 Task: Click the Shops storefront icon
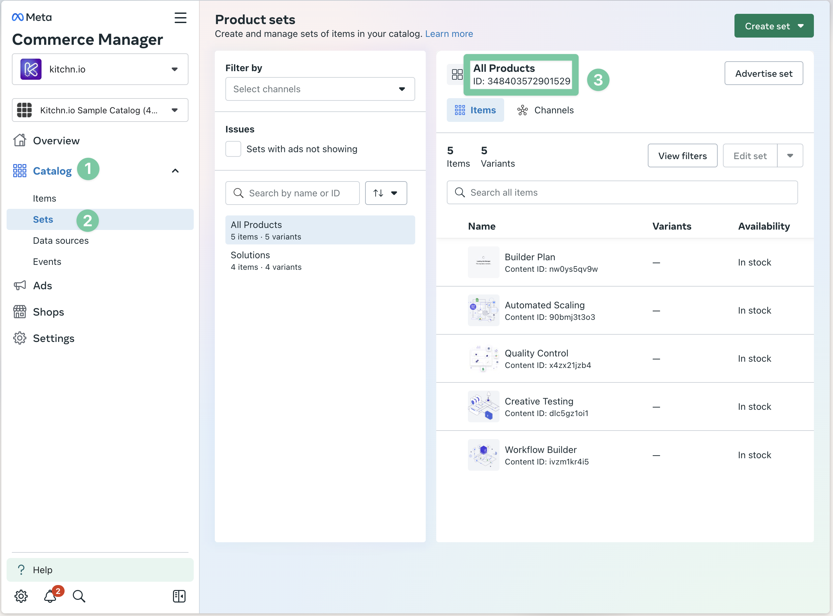pyautogui.click(x=20, y=312)
